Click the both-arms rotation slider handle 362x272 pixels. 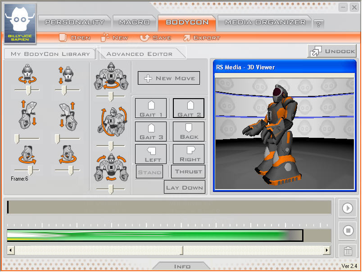[x=111, y=189]
